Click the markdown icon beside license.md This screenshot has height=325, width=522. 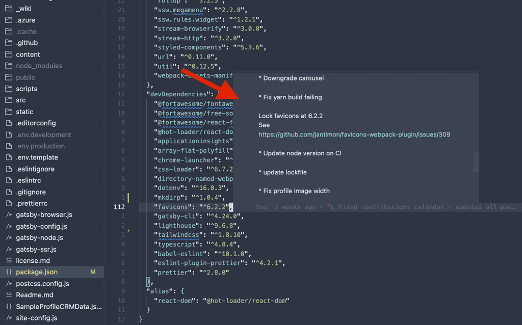9,260
